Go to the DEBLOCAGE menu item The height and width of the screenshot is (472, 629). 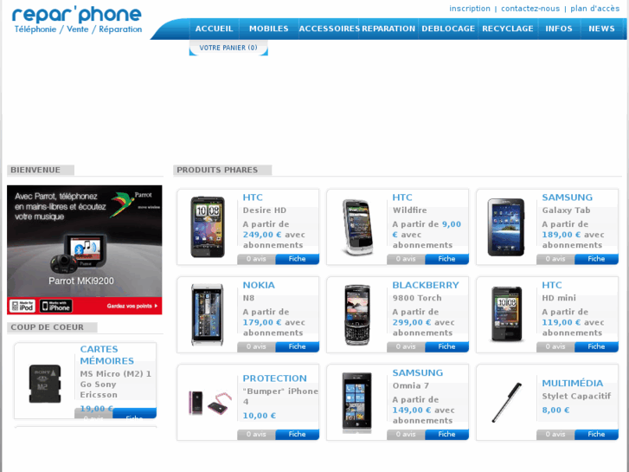(x=448, y=29)
